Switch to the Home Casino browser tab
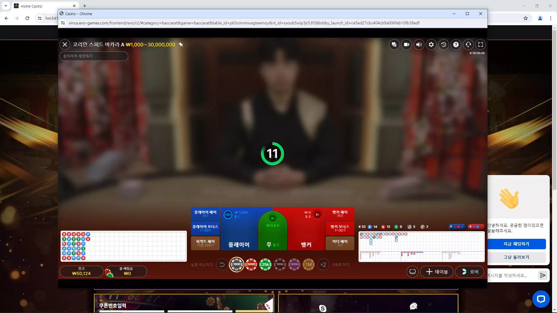 point(45,6)
